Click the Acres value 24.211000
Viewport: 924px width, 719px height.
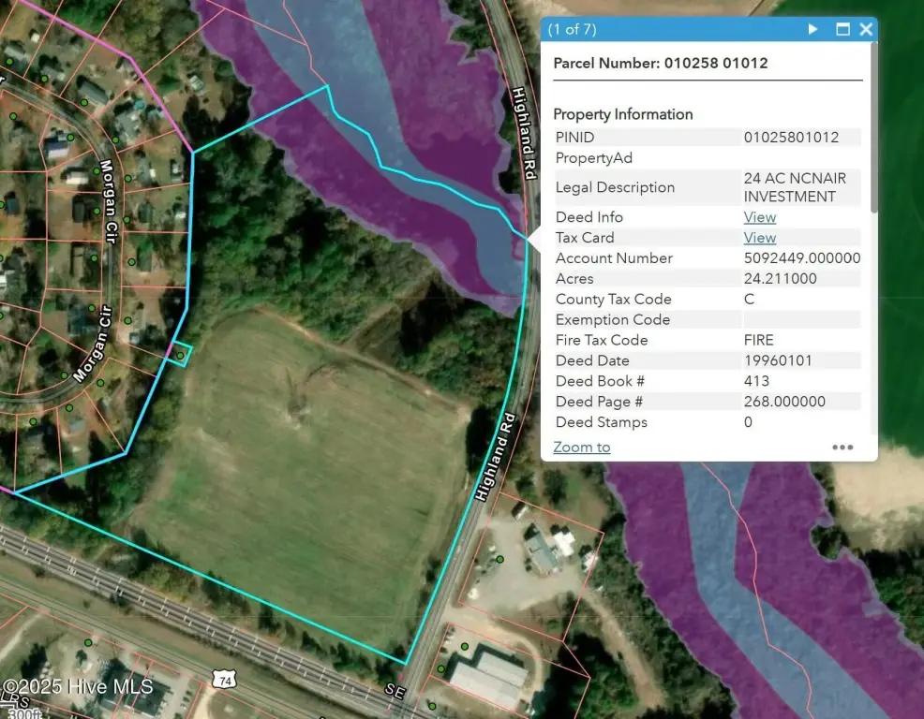click(x=780, y=279)
